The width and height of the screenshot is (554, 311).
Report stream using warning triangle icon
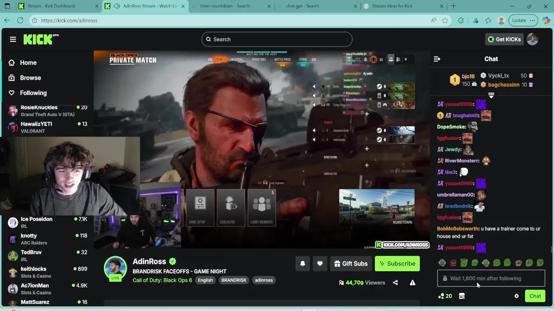(x=412, y=282)
